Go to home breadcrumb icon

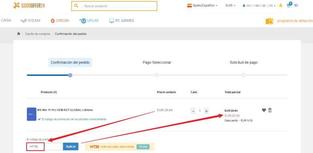(18, 34)
